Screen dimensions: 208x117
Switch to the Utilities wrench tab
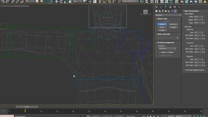pyautogui.click(x=179, y=7)
